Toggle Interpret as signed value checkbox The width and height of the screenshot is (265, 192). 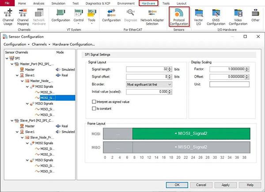[x=94, y=102]
